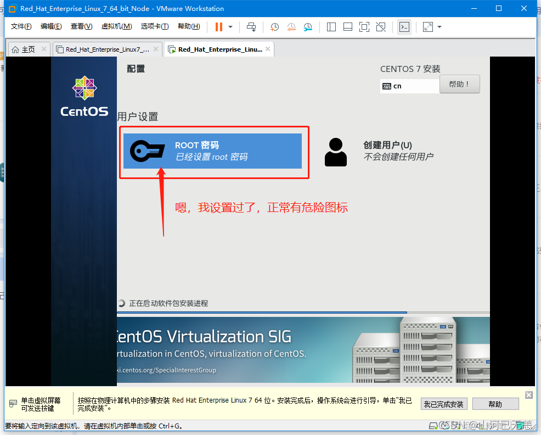The width and height of the screenshot is (541, 435).
Task: Click the 用户设置 section heading
Action: [138, 117]
